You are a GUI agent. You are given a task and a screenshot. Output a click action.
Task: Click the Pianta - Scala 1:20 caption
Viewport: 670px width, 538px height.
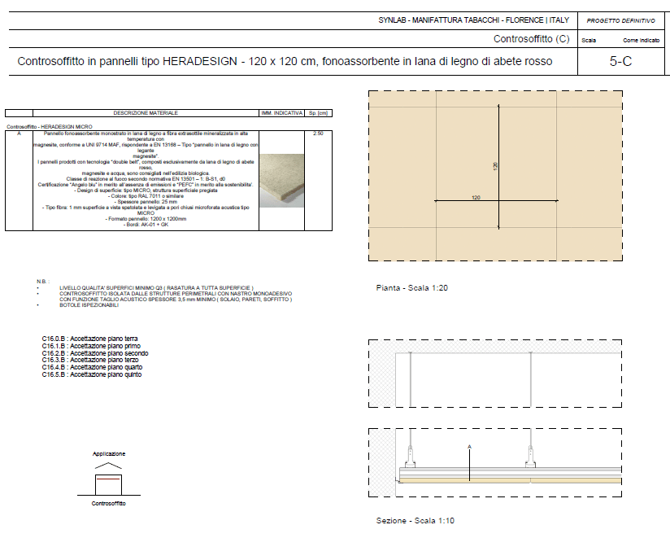[x=415, y=287]
